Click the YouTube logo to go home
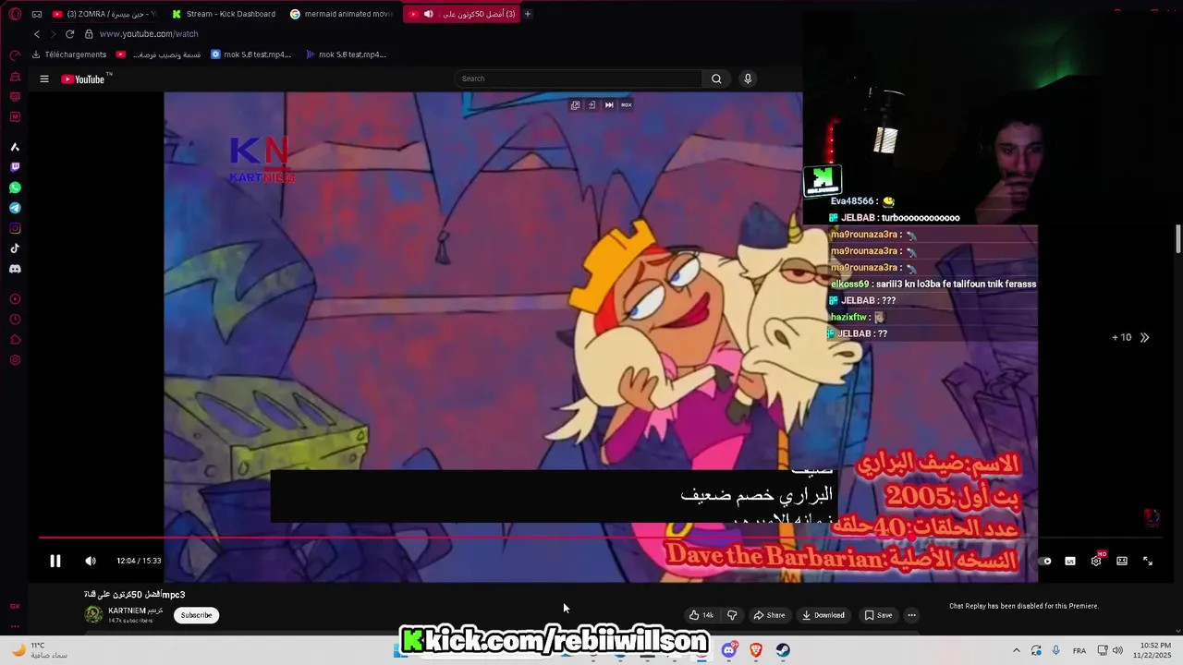 [85, 79]
